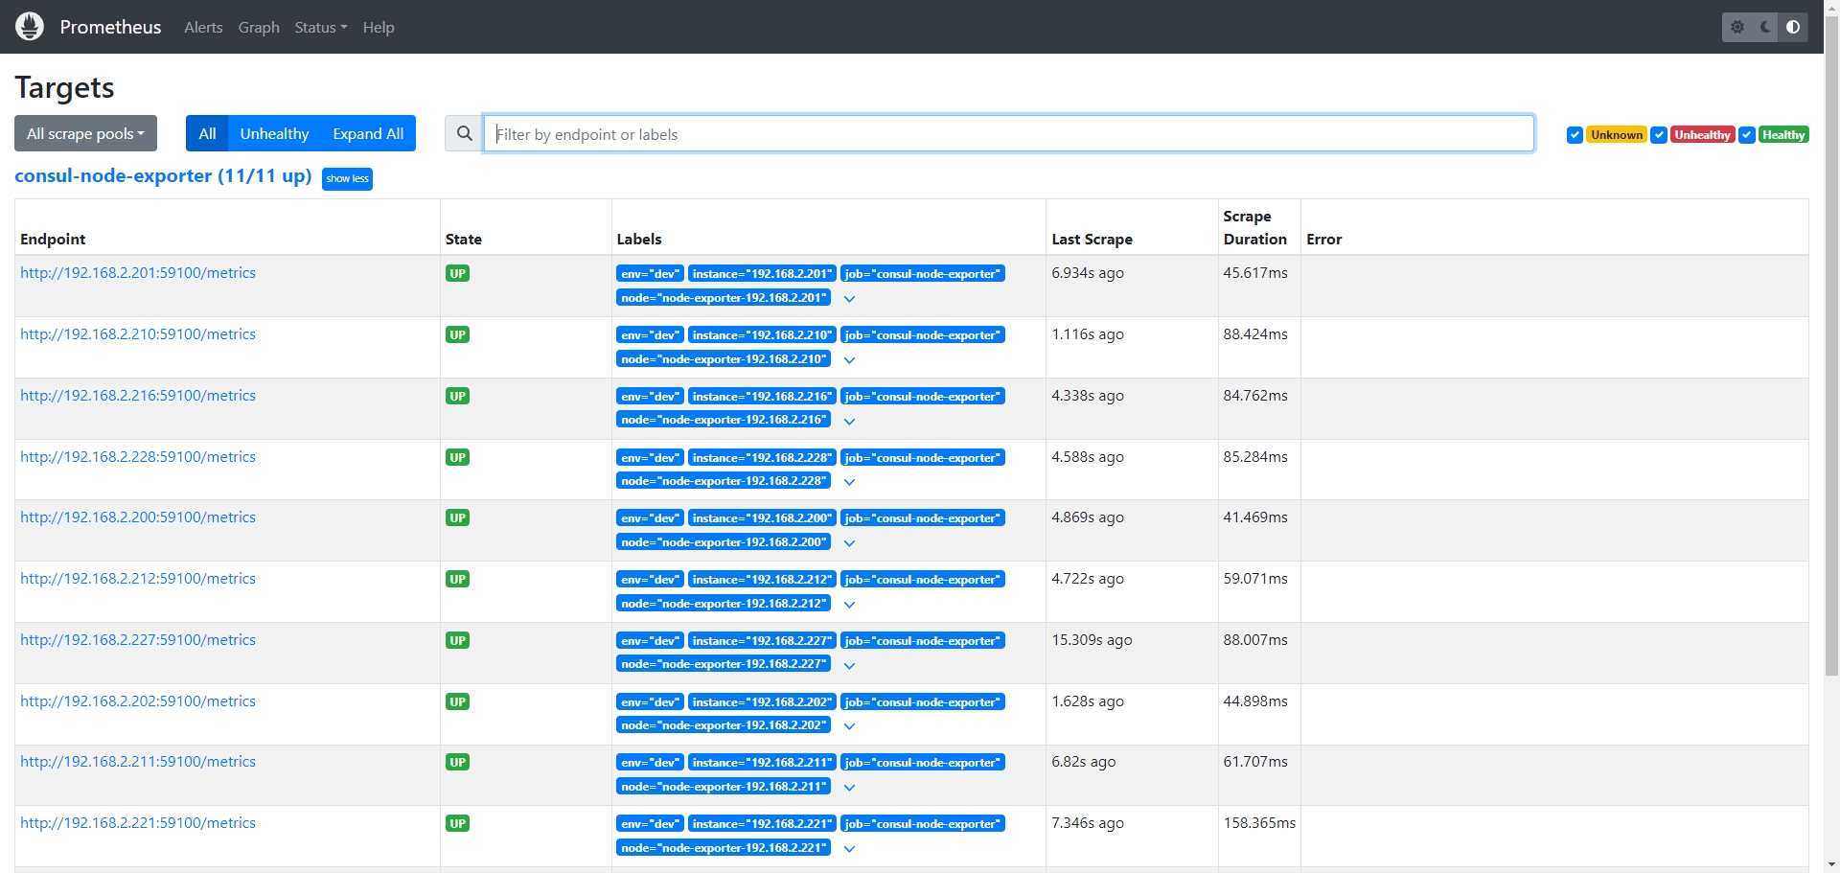Expand discovered labels chevron for 192.168.2.228
Viewport: 1840px width, 873px height.
point(849,482)
